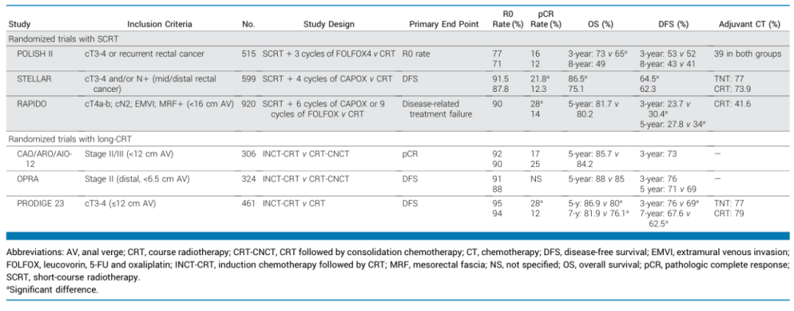Select the RAPIDO study name
This screenshot has width=794, height=311.
click(x=32, y=104)
